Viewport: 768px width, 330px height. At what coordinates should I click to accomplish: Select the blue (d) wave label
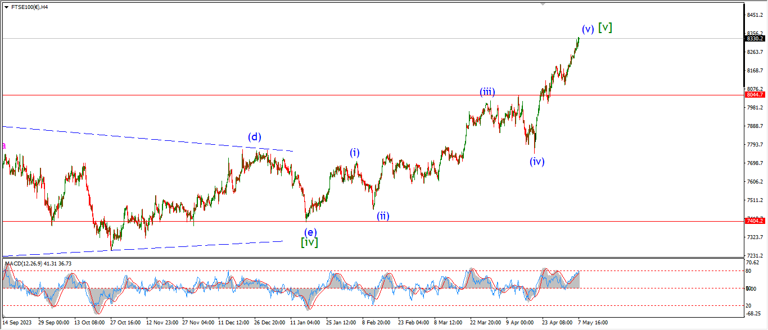point(255,136)
